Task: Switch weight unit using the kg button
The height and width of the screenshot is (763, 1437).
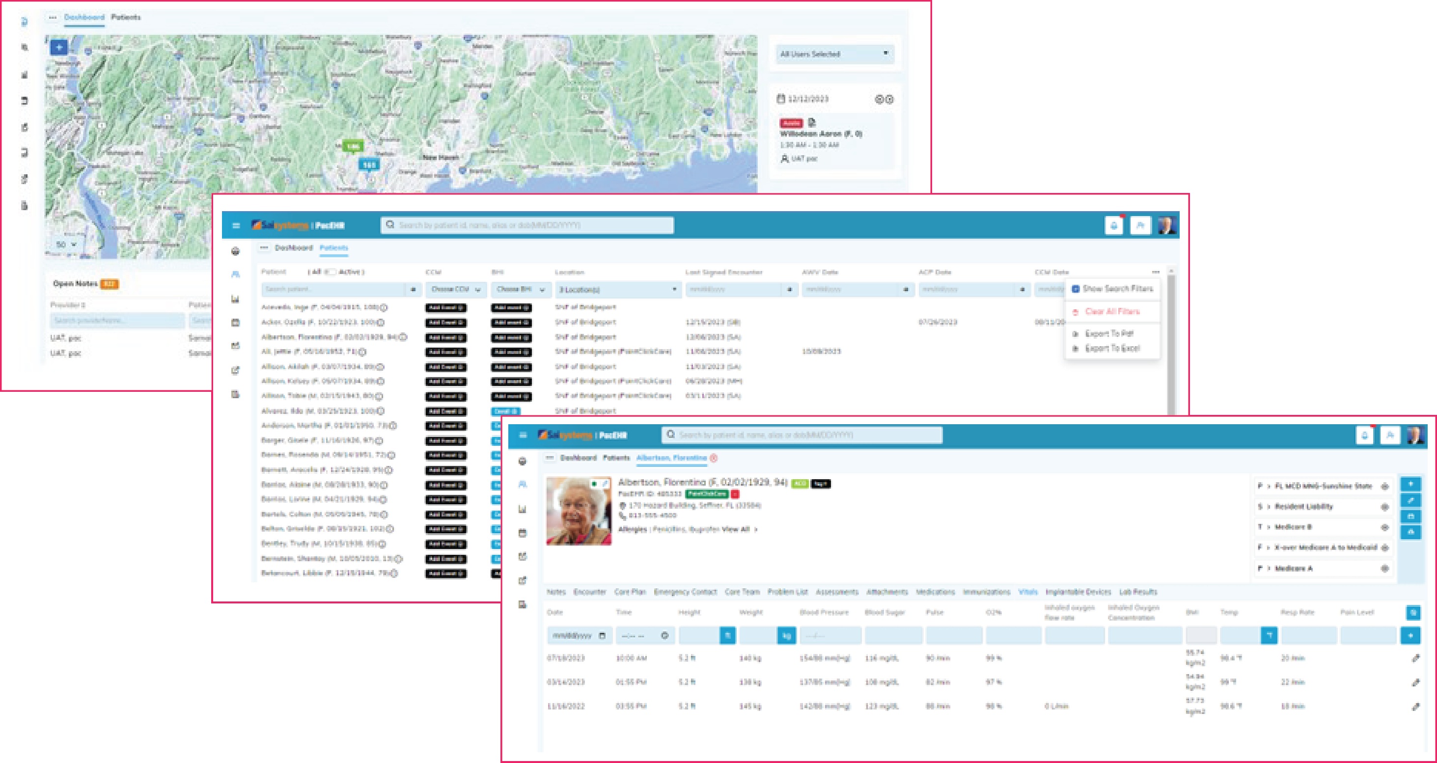Action: tap(787, 635)
